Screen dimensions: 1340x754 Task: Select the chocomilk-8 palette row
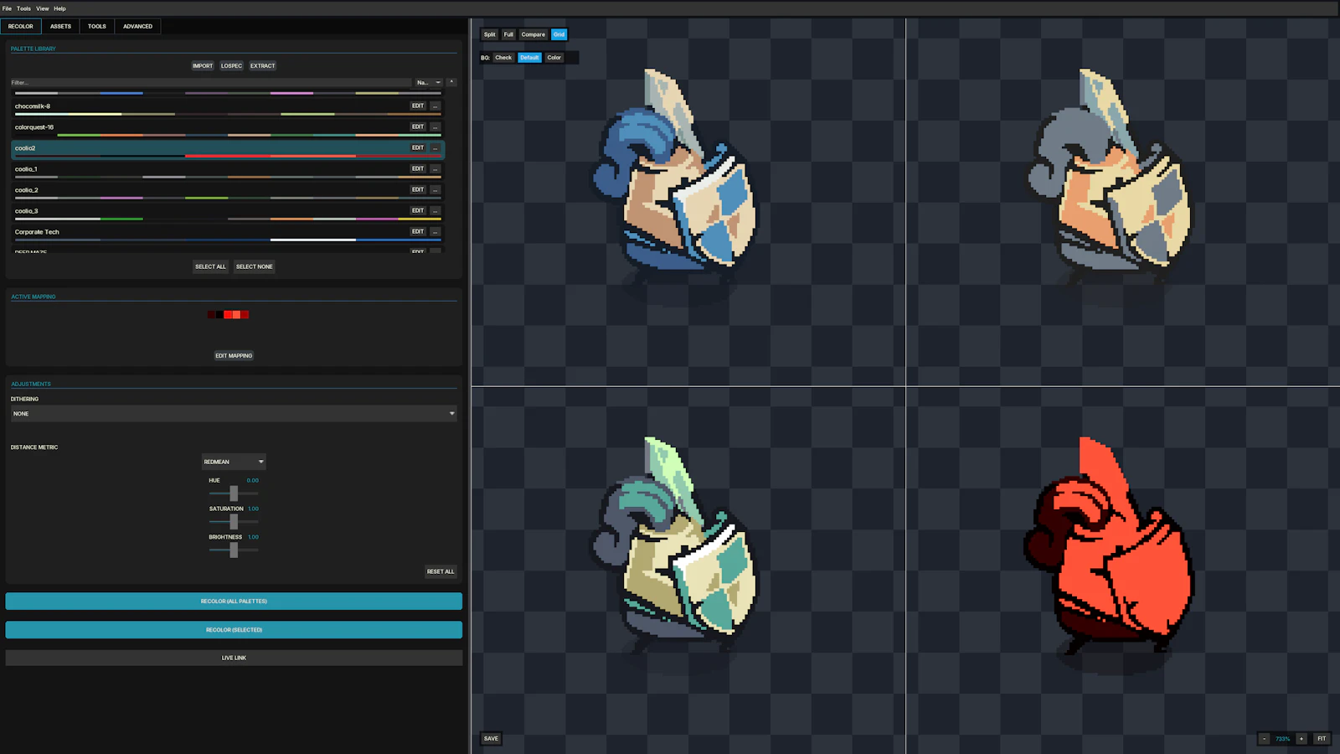[228, 107]
